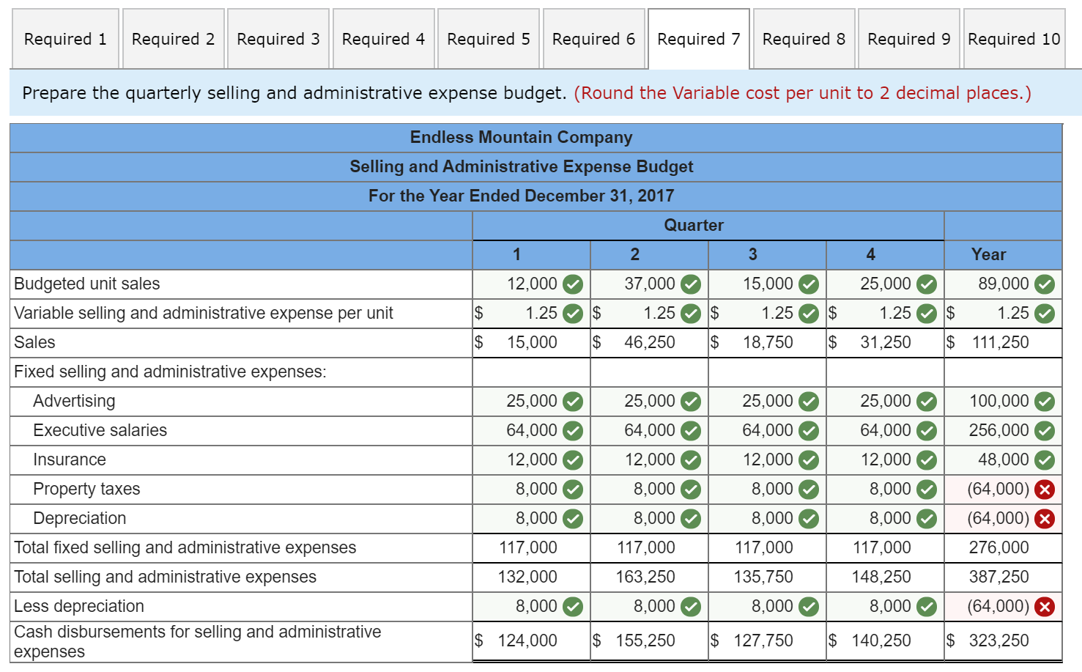
Task: Click green check beside Advertising year total 100,000
Action: (x=1045, y=402)
